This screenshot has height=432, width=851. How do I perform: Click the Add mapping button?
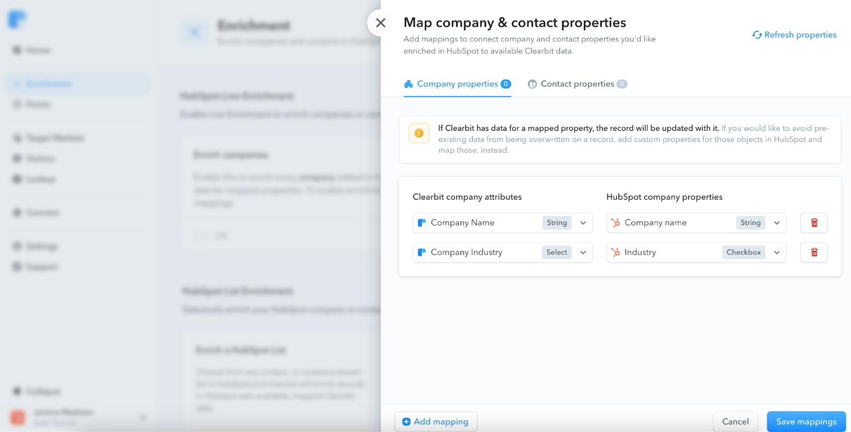click(436, 422)
